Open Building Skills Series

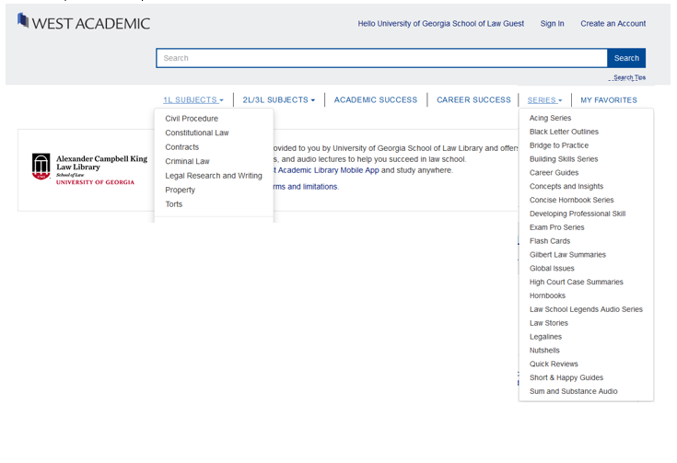click(564, 159)
